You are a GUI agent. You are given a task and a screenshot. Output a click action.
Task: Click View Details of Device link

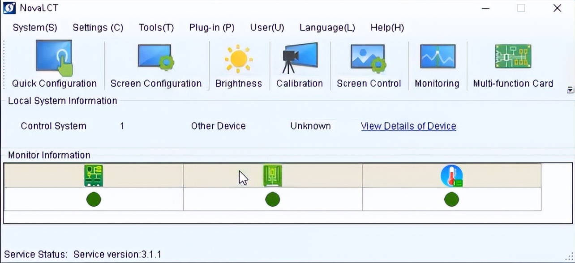[408, 126]
